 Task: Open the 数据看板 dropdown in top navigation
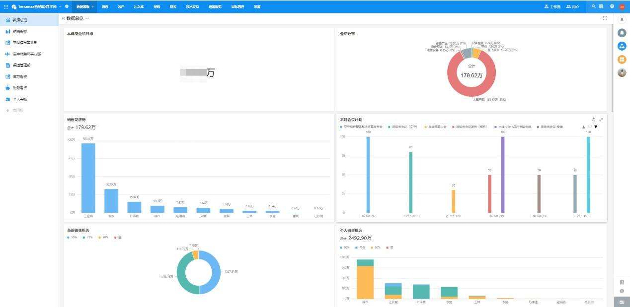85,6
